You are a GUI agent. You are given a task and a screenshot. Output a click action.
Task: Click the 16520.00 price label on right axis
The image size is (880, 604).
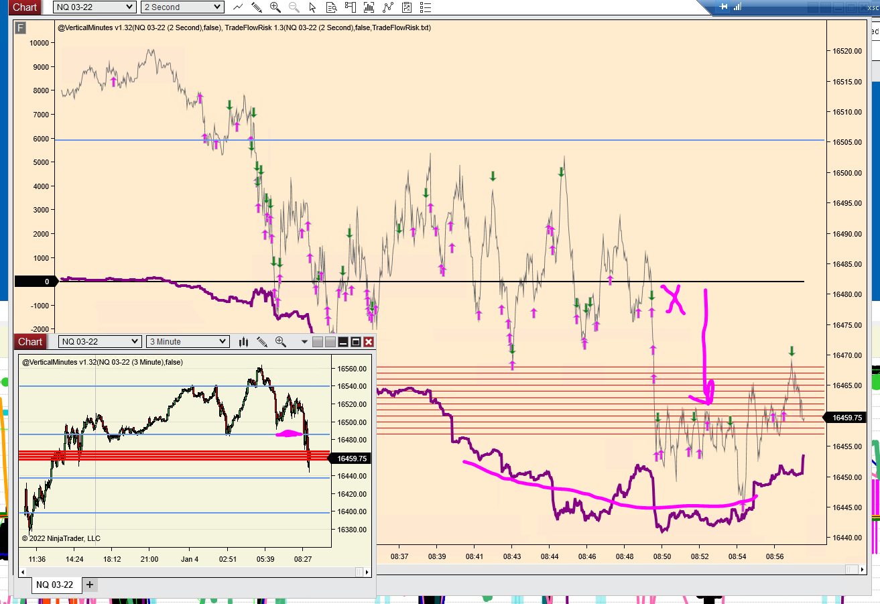point(847,51)
